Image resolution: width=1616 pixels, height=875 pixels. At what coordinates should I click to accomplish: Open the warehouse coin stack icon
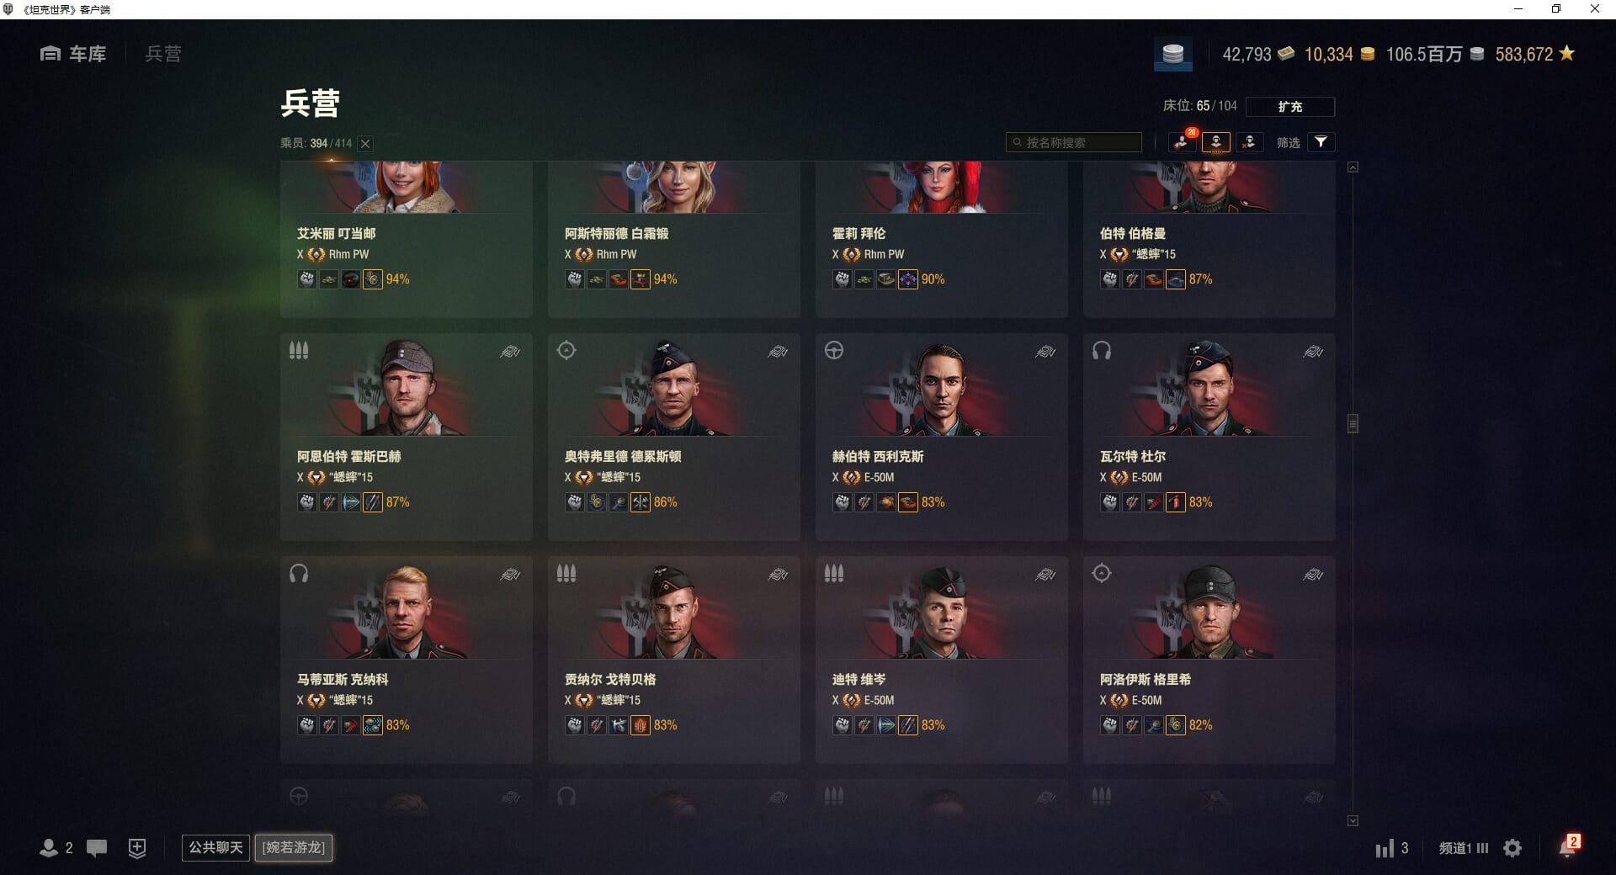pyautogui.click(x=1172, y=55)
